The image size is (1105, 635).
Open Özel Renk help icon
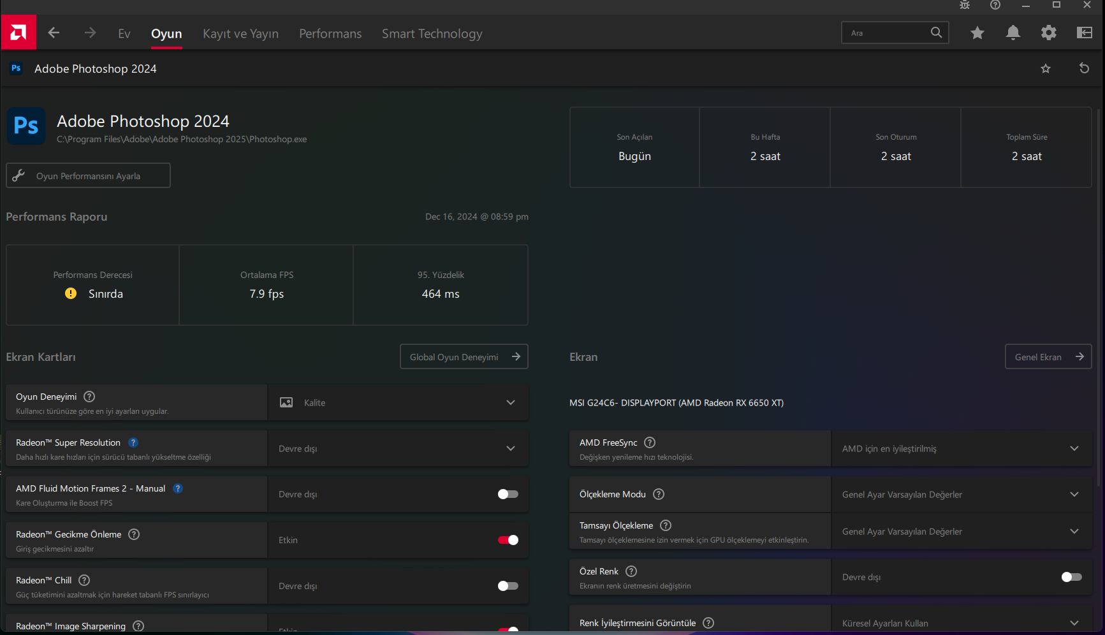pyautogui.click(x=631, y=571)
